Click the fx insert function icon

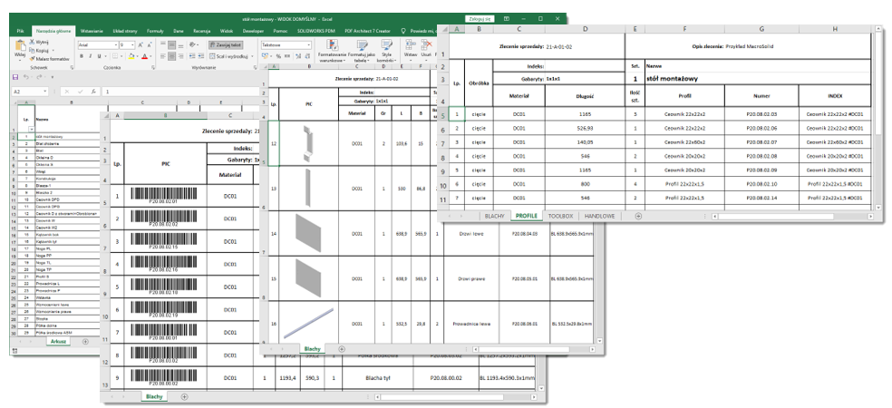pos(93,92)
